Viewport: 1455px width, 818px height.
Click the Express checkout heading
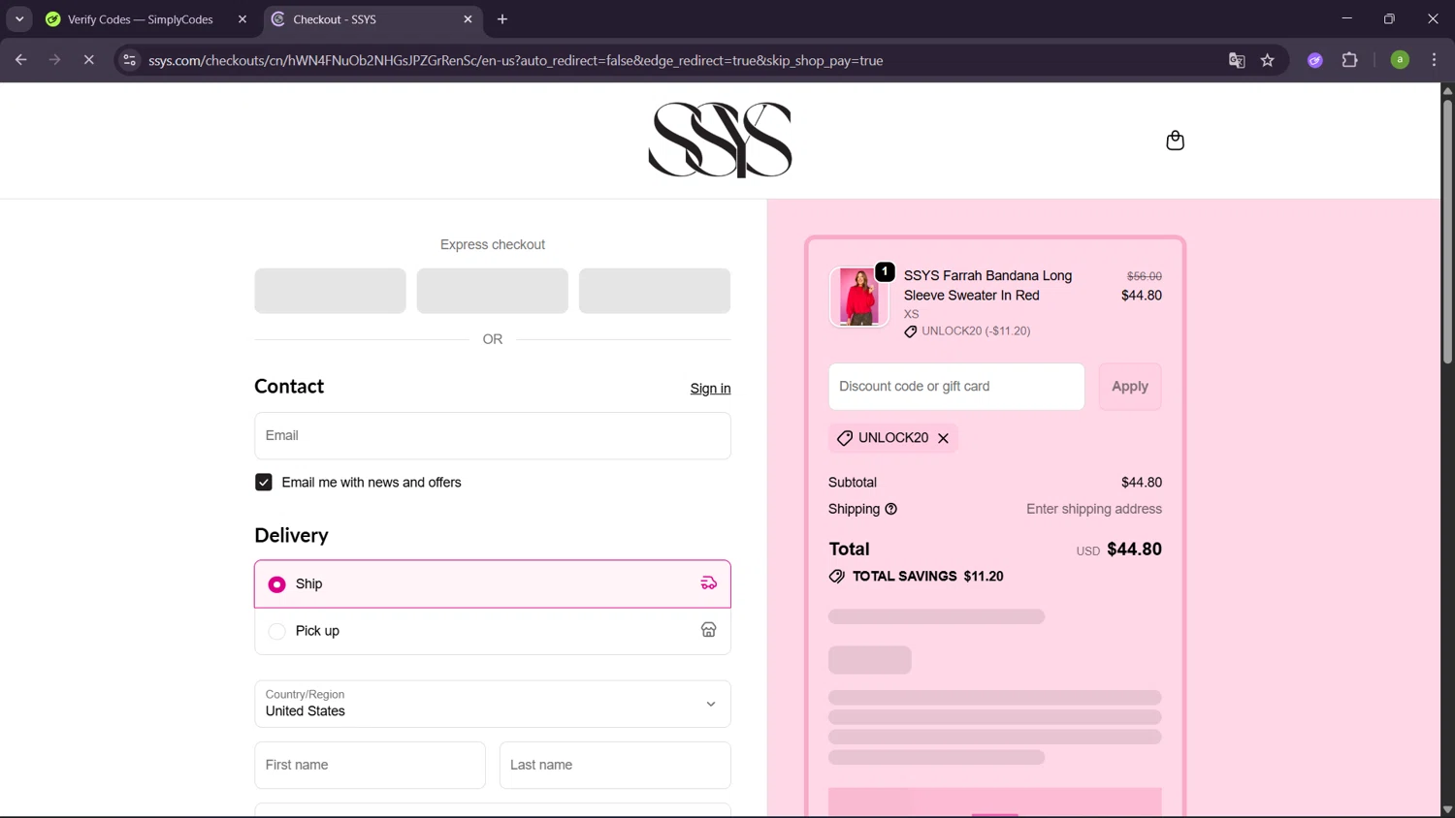pos(492,245)
